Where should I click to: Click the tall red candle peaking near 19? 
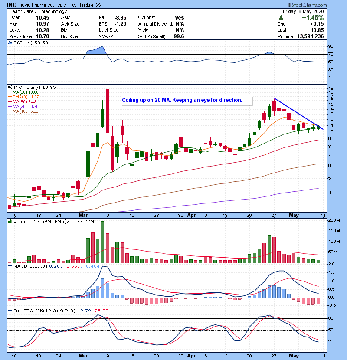[108, 111]
